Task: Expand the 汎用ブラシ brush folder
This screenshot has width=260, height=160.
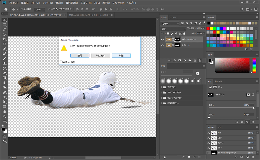Action: click(161, 87)
